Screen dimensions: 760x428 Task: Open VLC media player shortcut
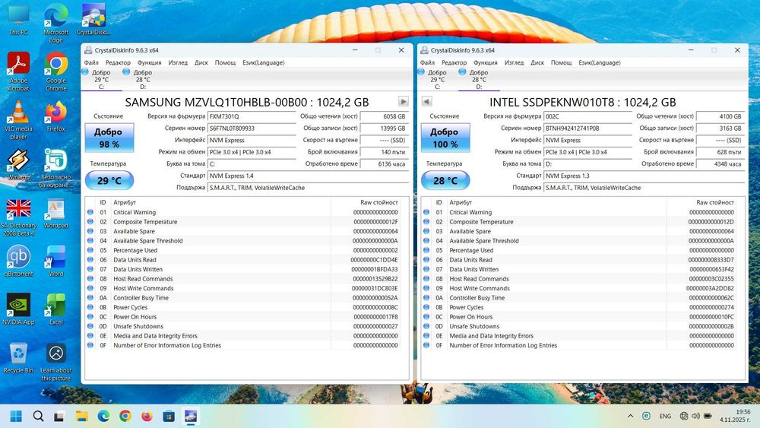(x=18, y=119)
